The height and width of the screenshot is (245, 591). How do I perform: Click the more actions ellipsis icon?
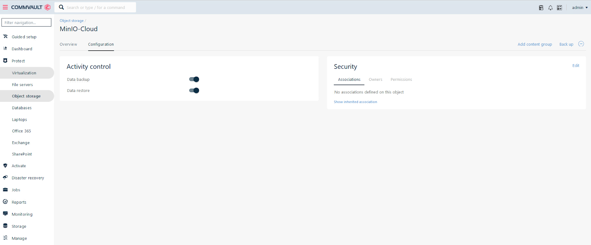[581, 44]
